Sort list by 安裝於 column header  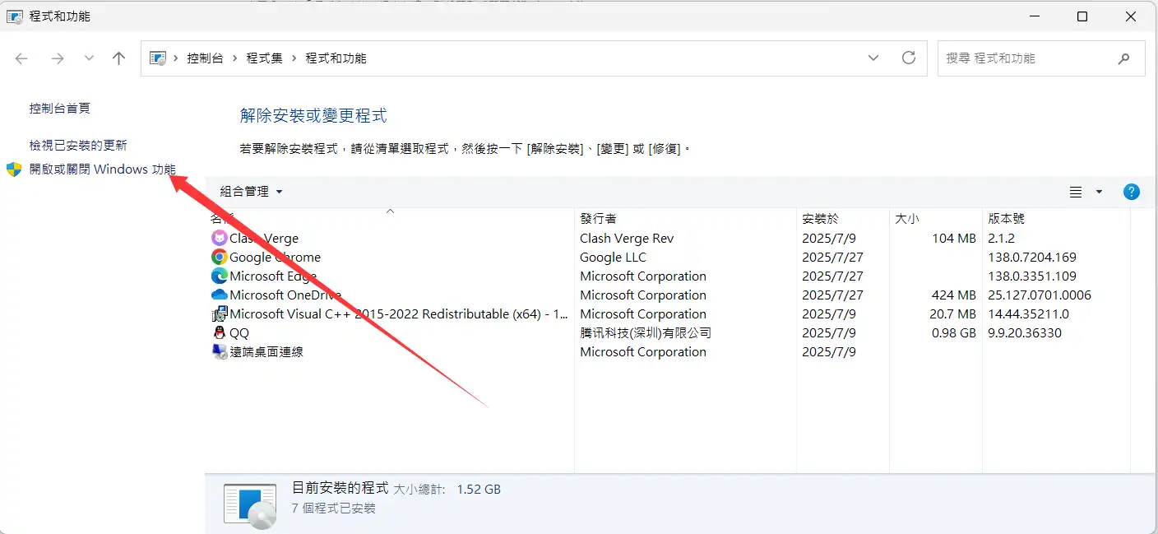coord(820,218)
